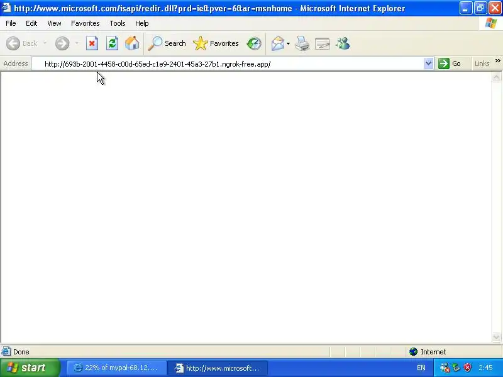Viewport: 503px width, 377px height.
Task: Close the Internet Explorer window
Action: coord(495,8)
